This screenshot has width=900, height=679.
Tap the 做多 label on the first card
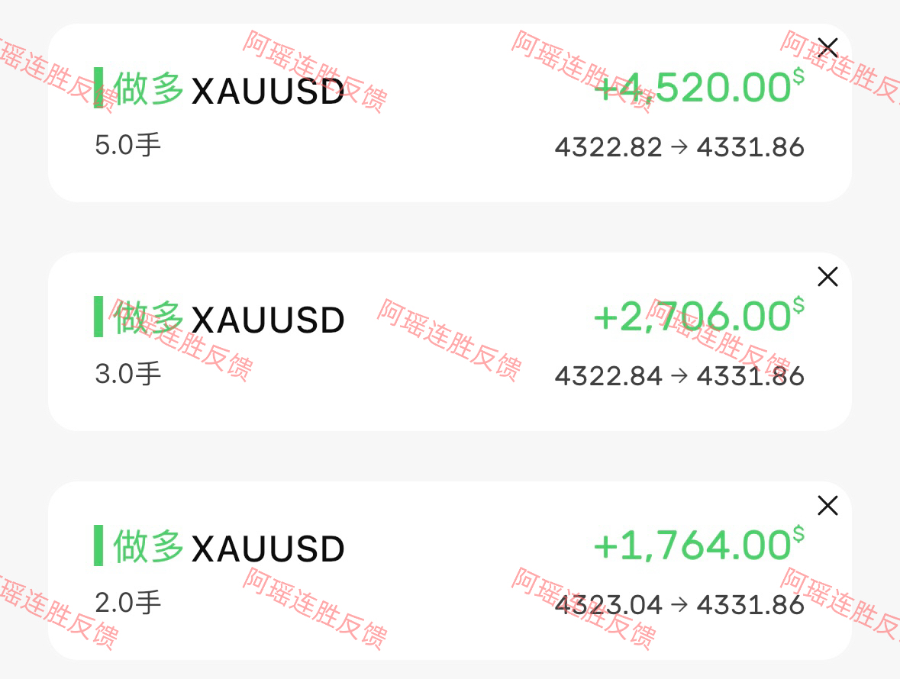(x=149, y=89)
